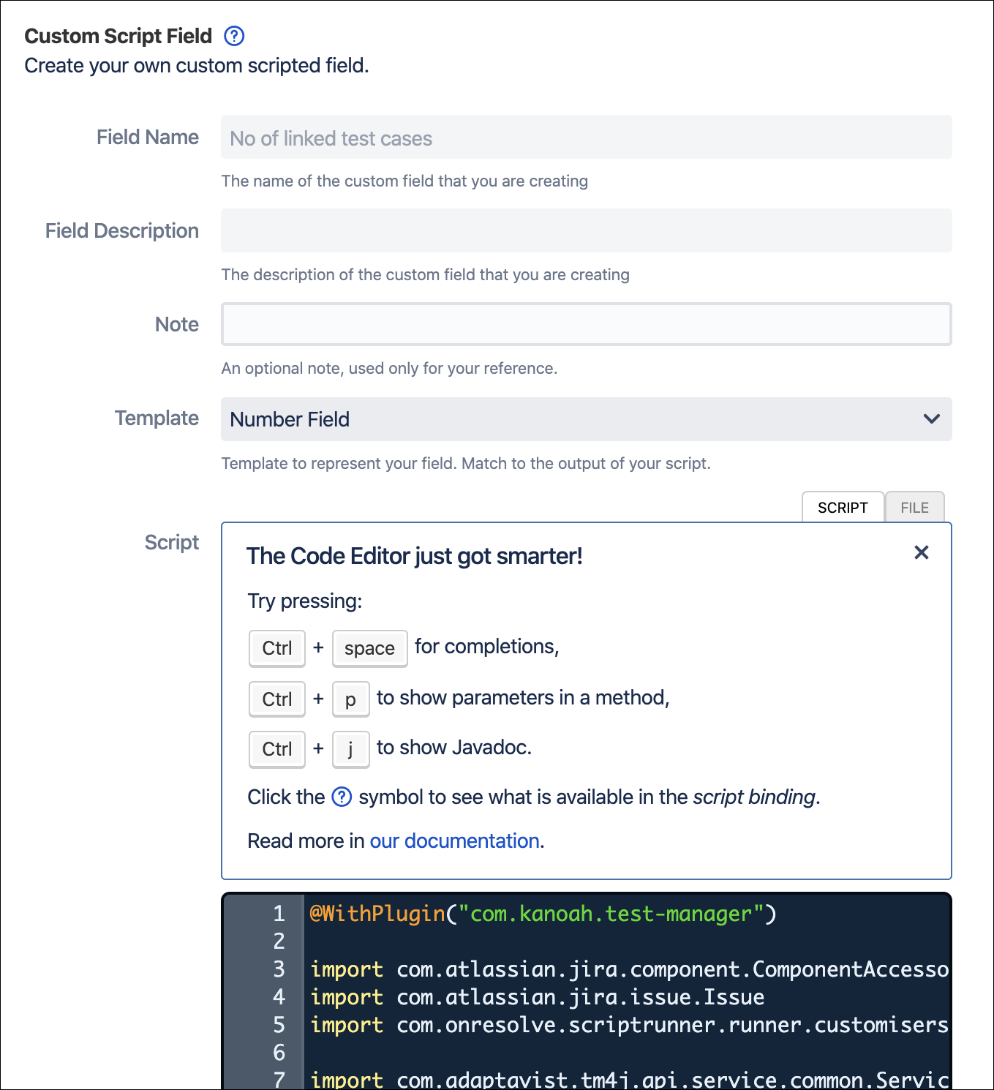Select the SCRIPT tab
This screenshot has height=1090, width=994.
[843, 506]
